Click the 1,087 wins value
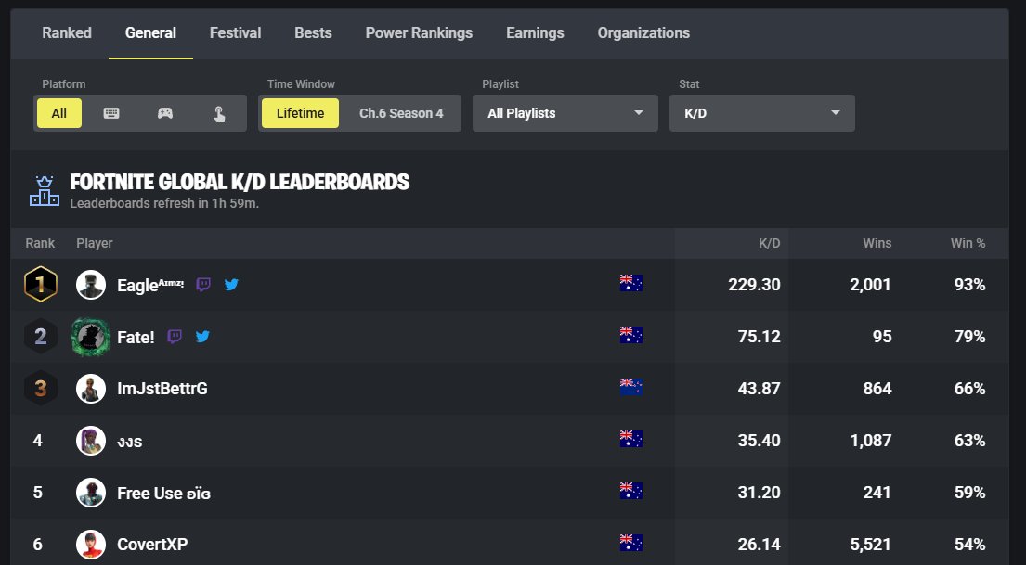1026x565 pixels. click(x=870, y=440)
